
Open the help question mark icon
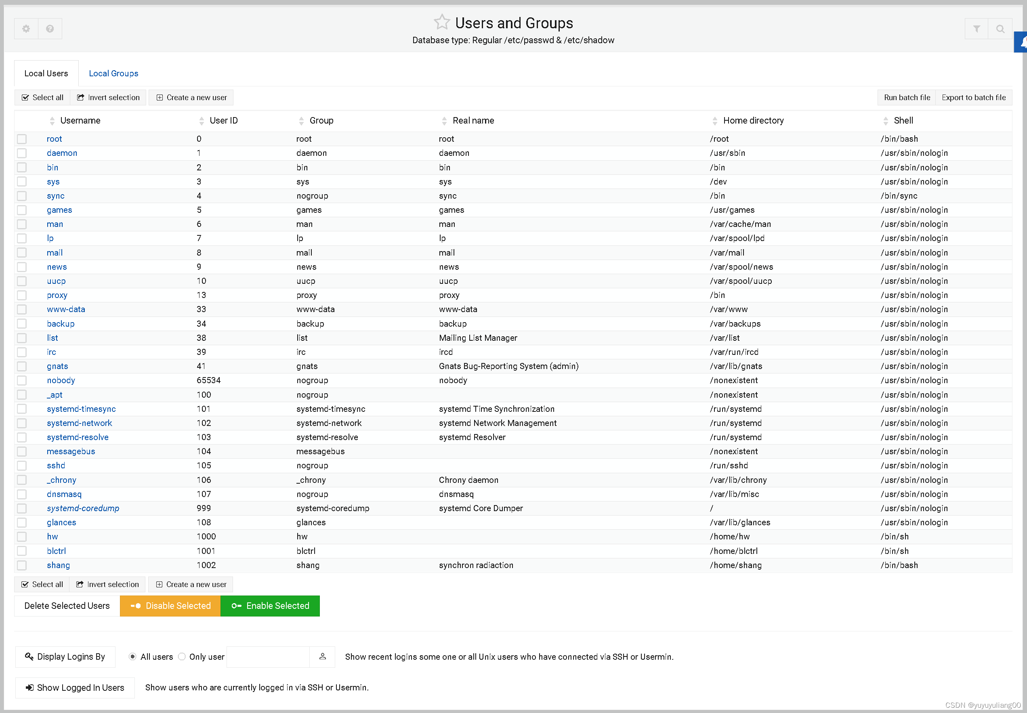50,29
